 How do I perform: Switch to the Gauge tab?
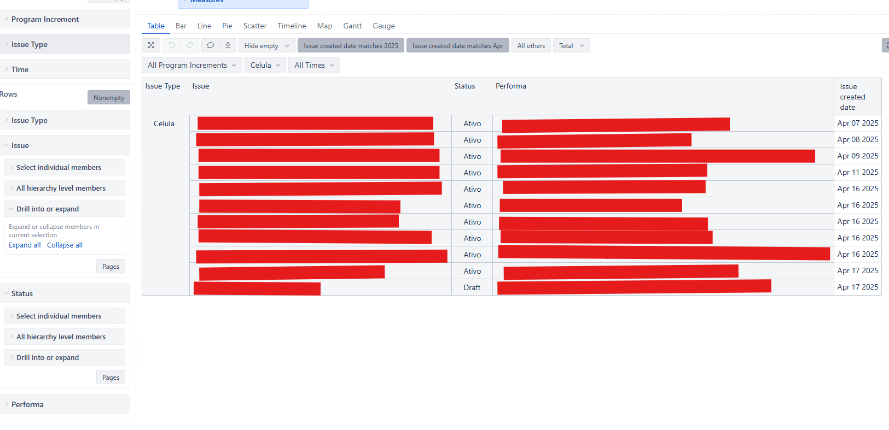click(384, 26)
